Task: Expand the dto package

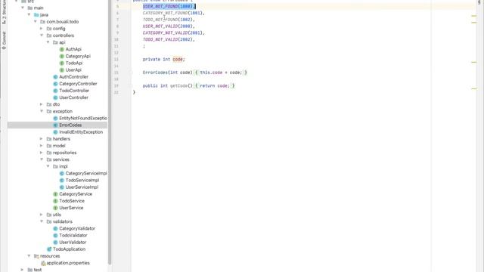Action: click(x=42, y=104)
